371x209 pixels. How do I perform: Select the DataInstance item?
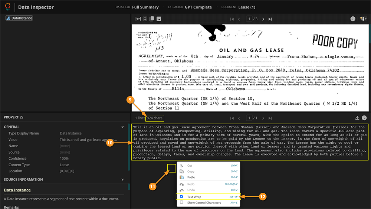pos(19,18)
